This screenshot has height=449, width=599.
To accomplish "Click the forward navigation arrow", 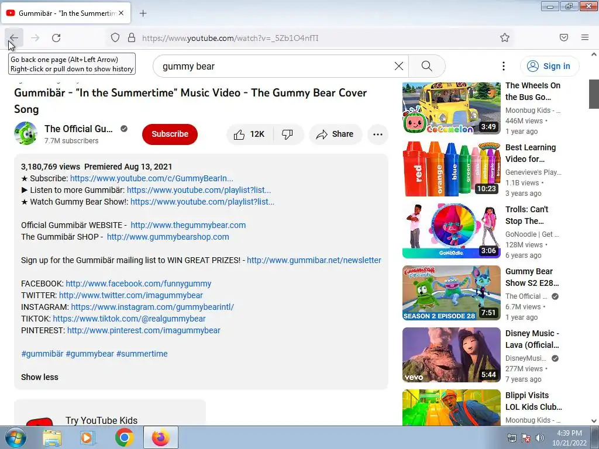I will click(x=35, y=38).
